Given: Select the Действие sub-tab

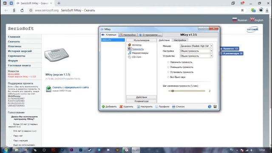Looking at the screenshot, I should tap(164, 40).
